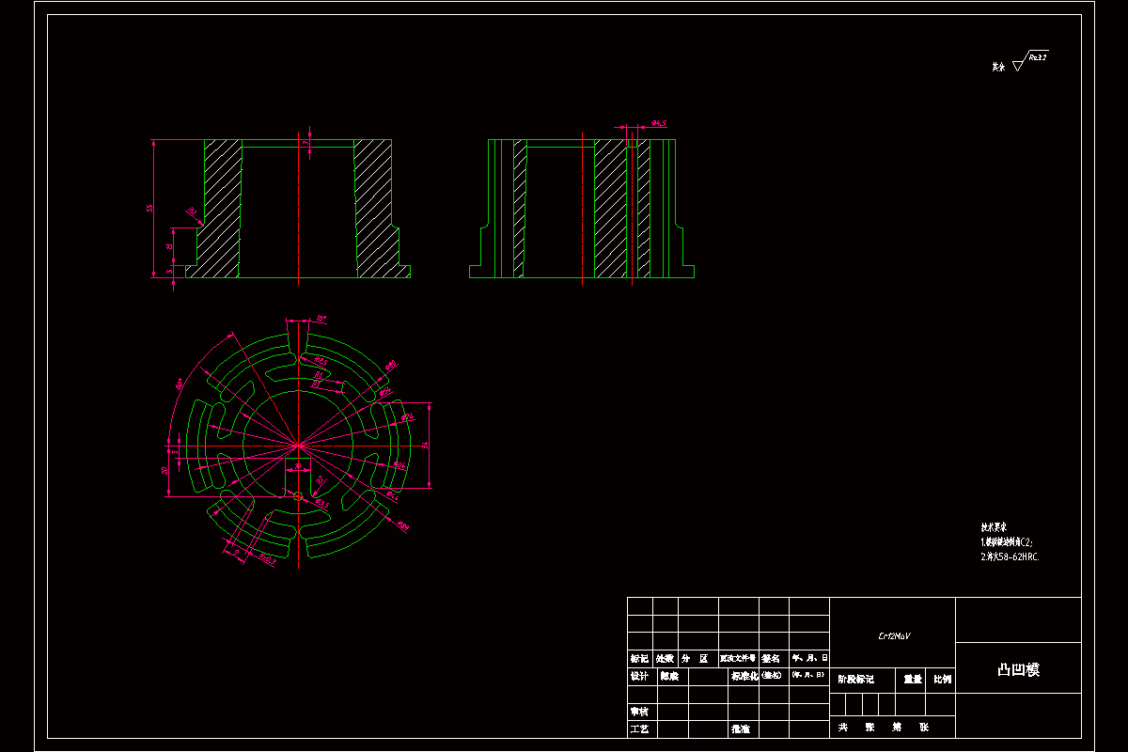Select the chamfer note ending in C2;
1128x752 pixels.
click(x=1007, y=542)
